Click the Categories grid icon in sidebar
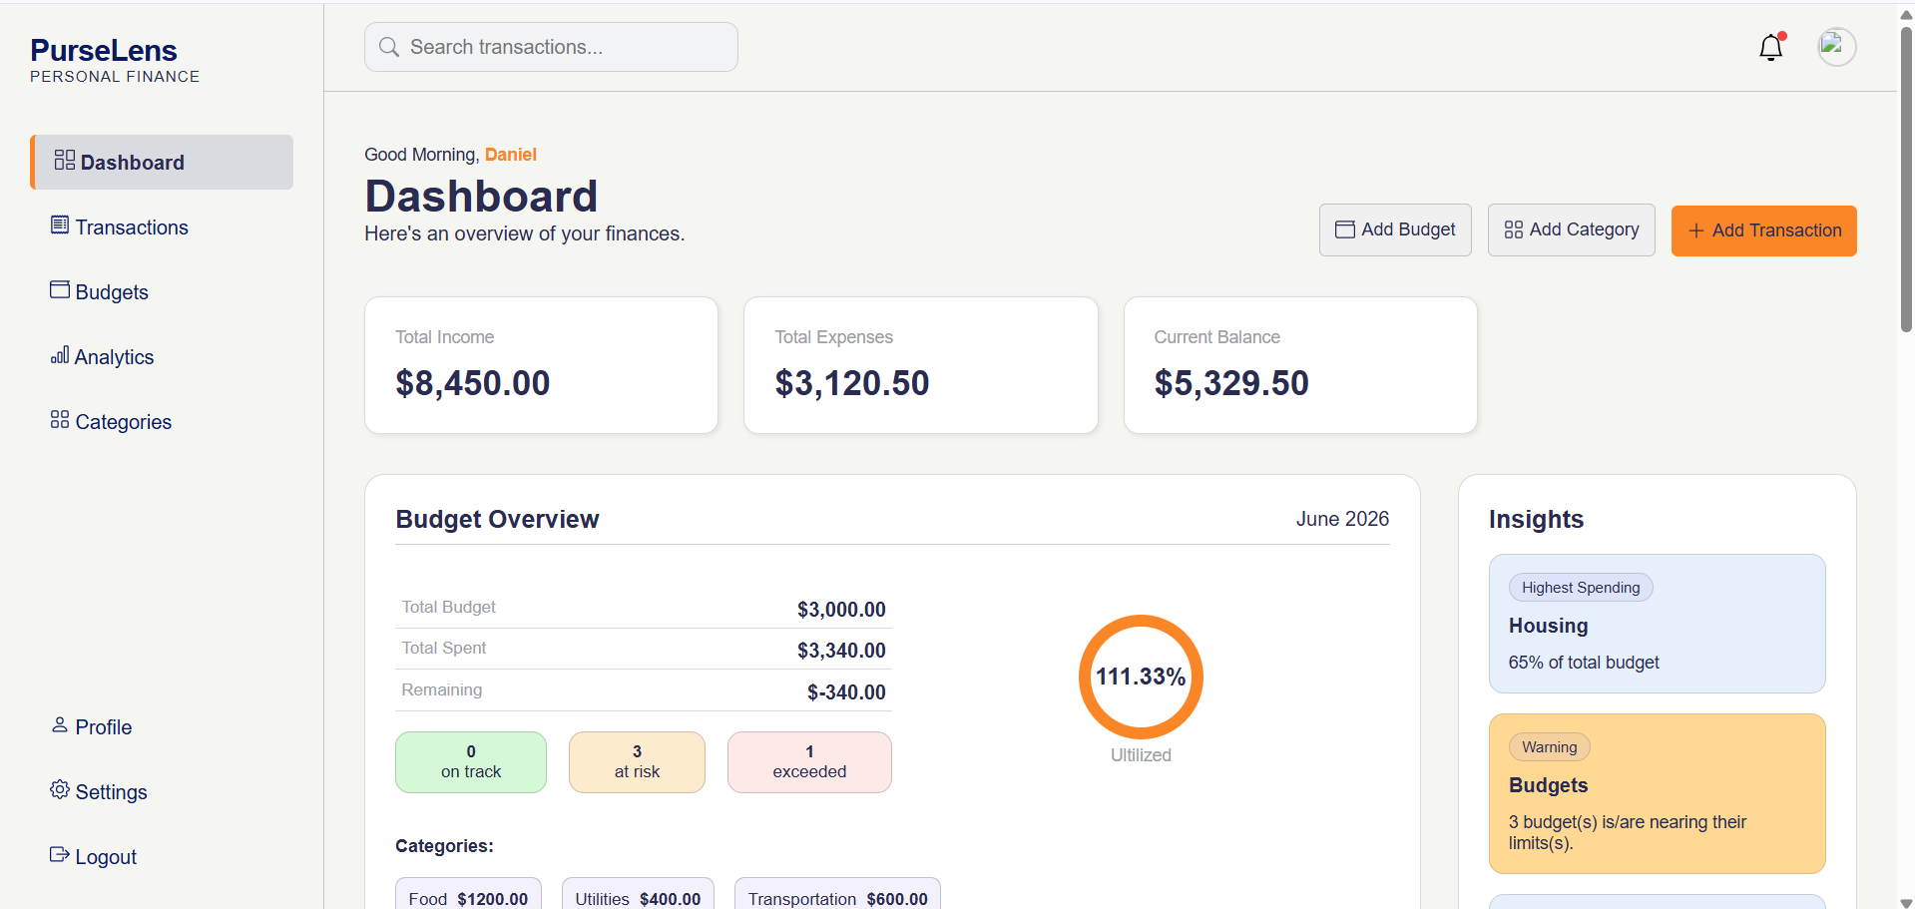This screenshot has height=909, width=1915. pos(60,420)
